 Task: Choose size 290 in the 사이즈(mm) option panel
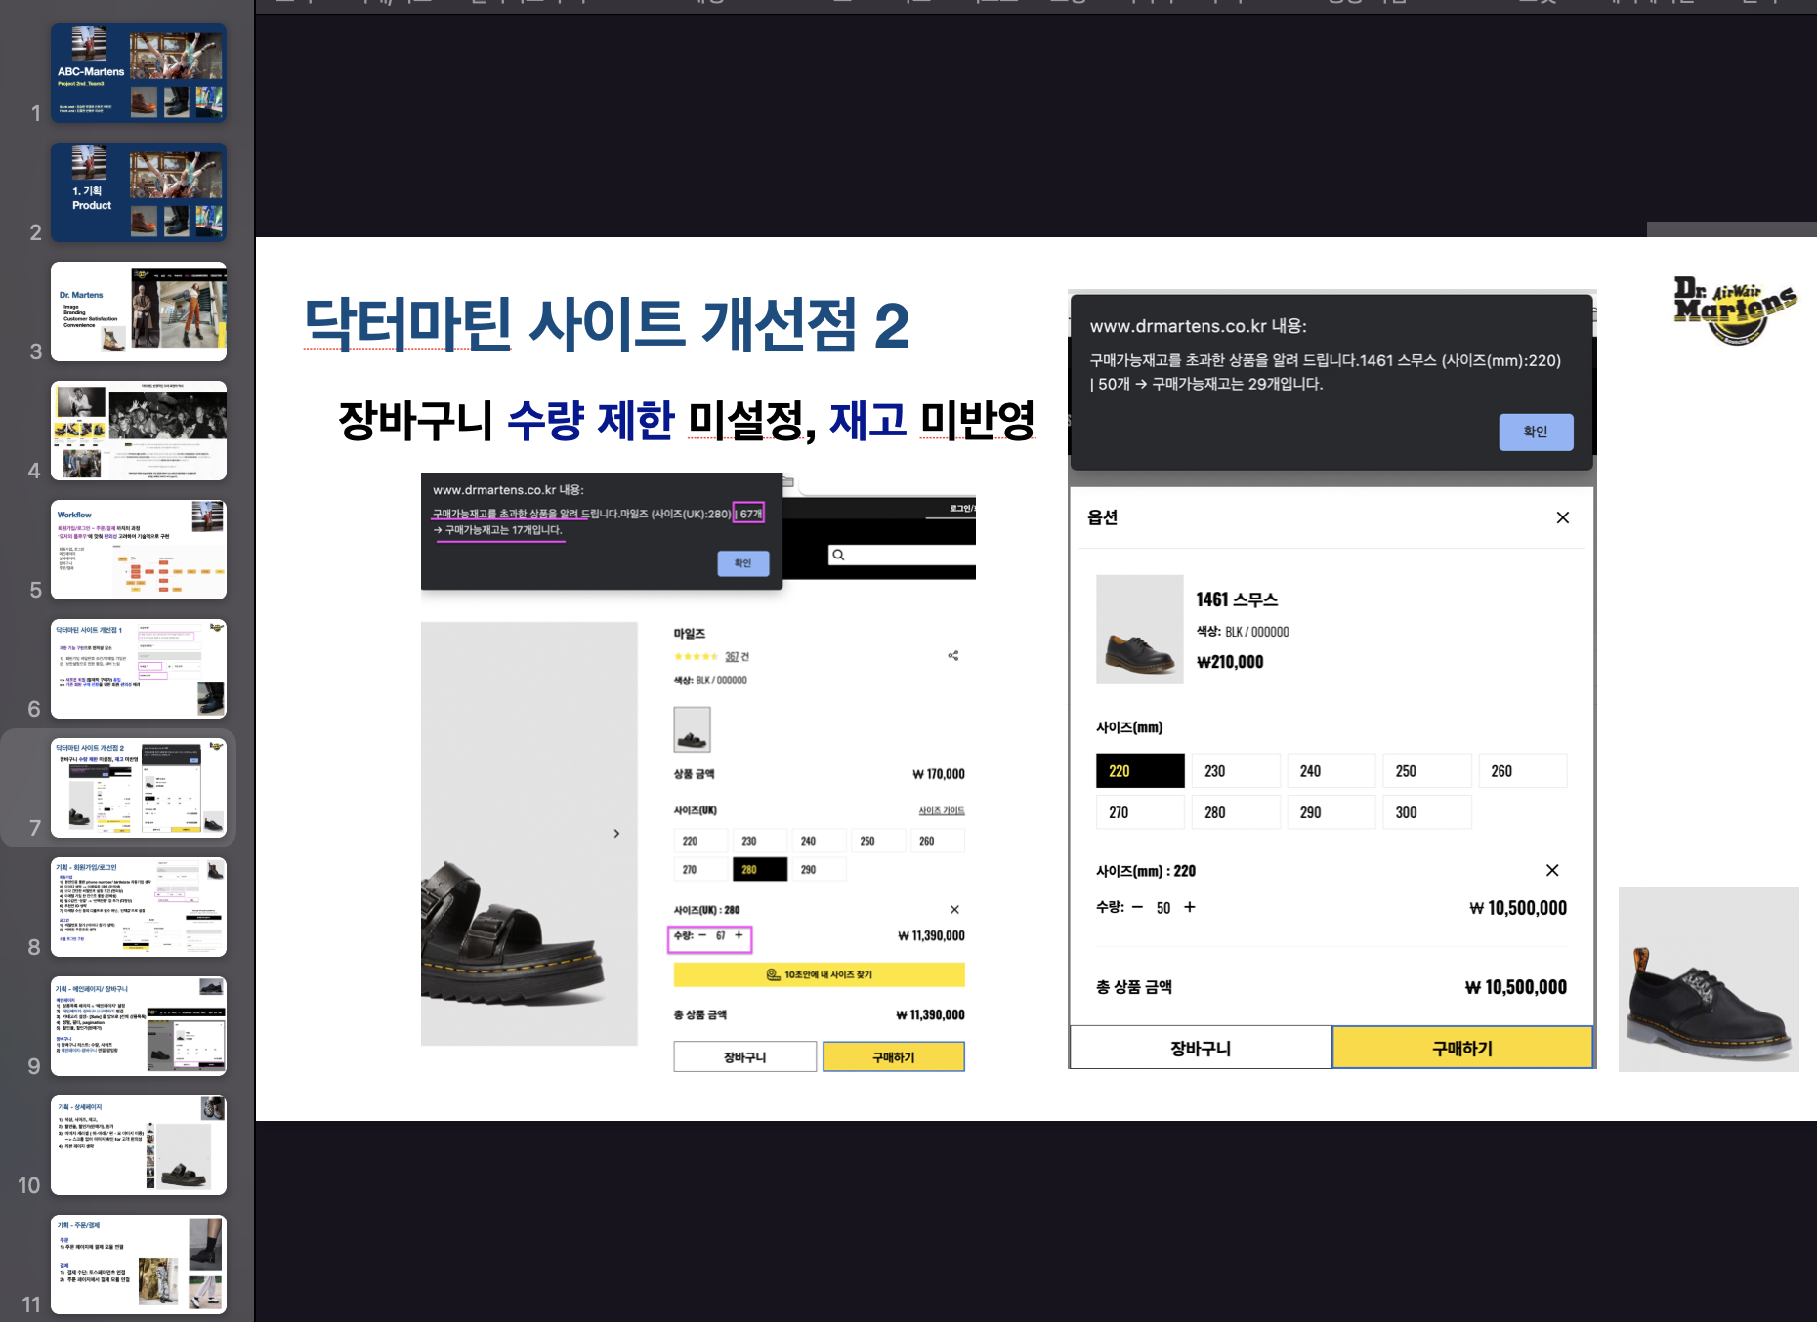(1331, 812)
